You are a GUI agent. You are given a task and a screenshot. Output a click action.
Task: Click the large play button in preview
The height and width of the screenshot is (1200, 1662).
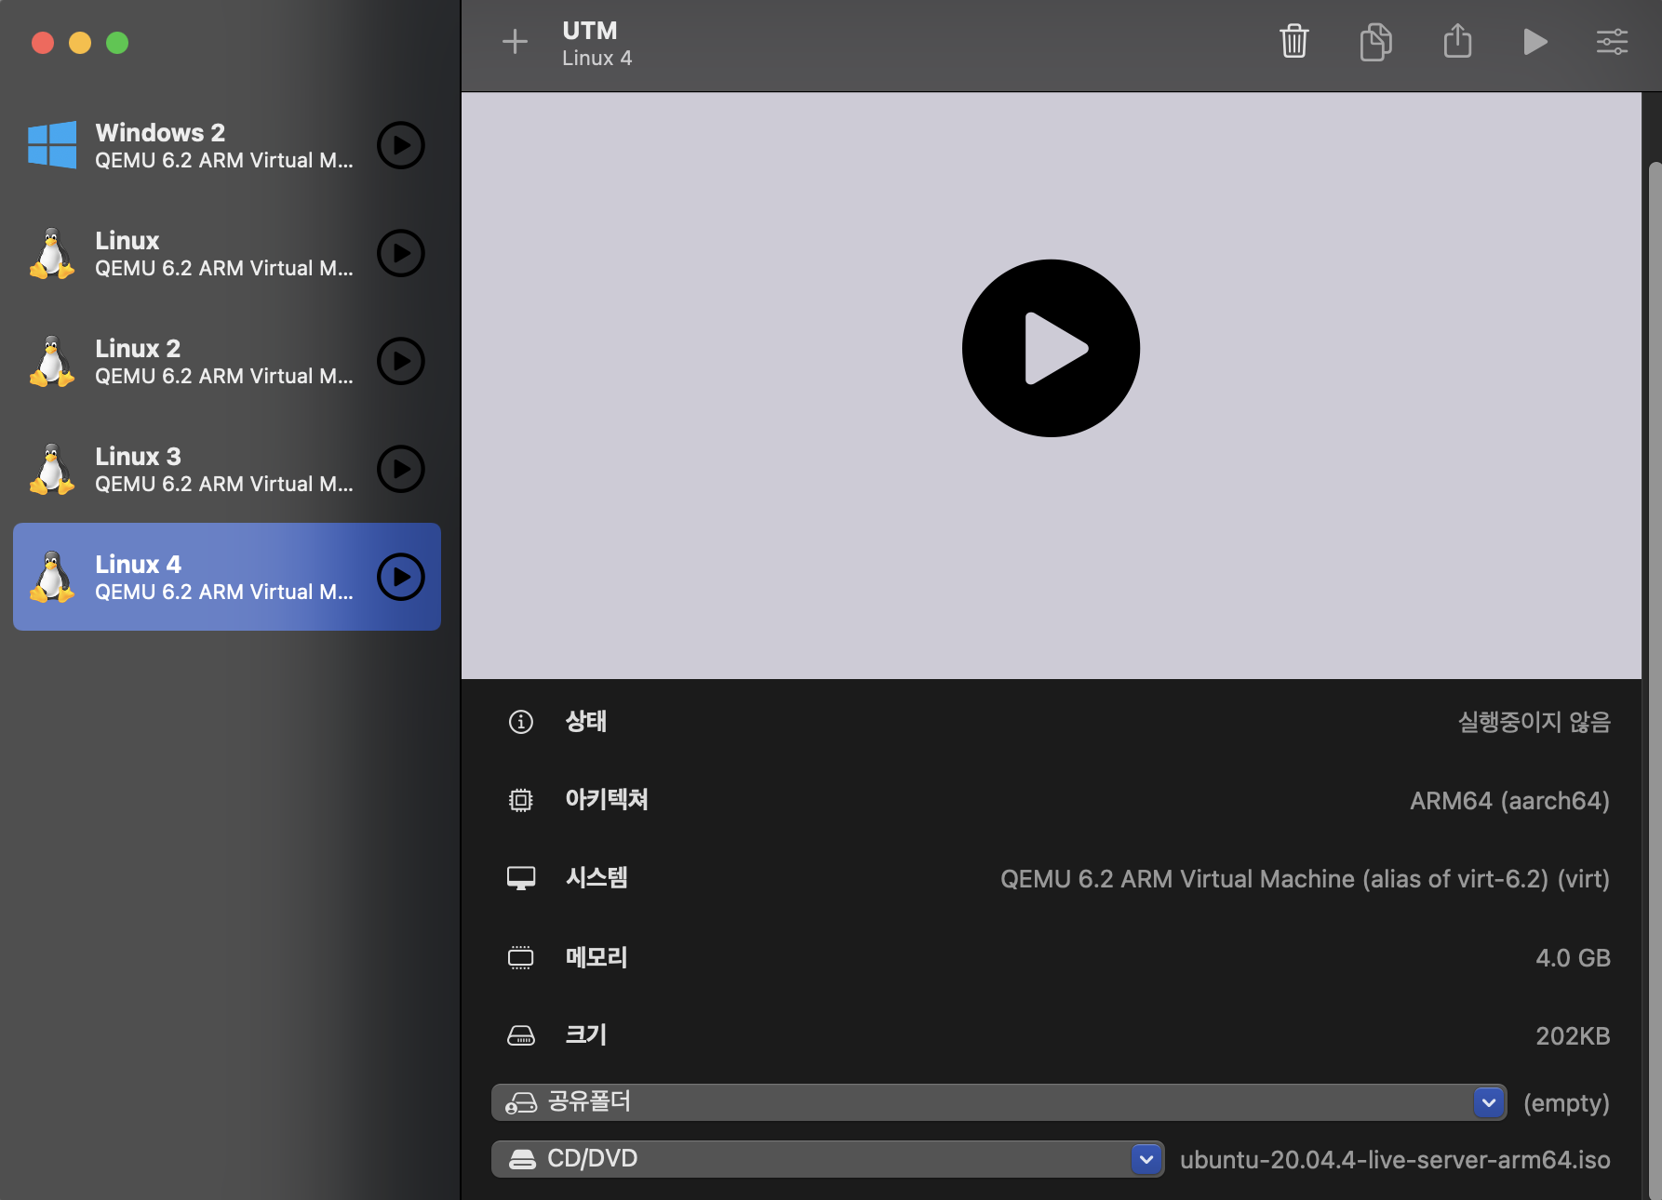(x=1051, y=348)
